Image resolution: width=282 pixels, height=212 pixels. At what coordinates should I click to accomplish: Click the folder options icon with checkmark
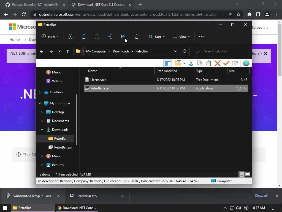[x=178, y=63]
